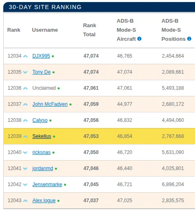
Task: Click the up arrow next to rank 12038
Action: (25, 120)
